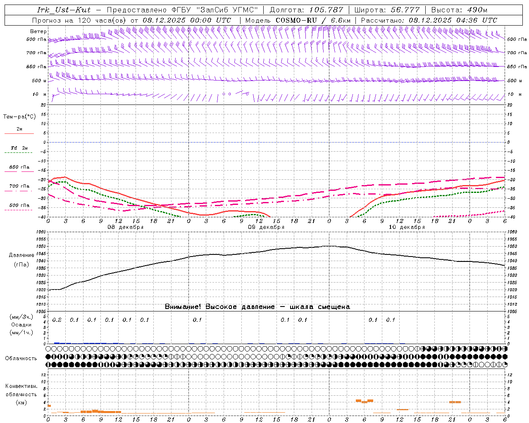Select the "Долгота: 105.787" header field

pyautogui.click(x=306, y=10)
